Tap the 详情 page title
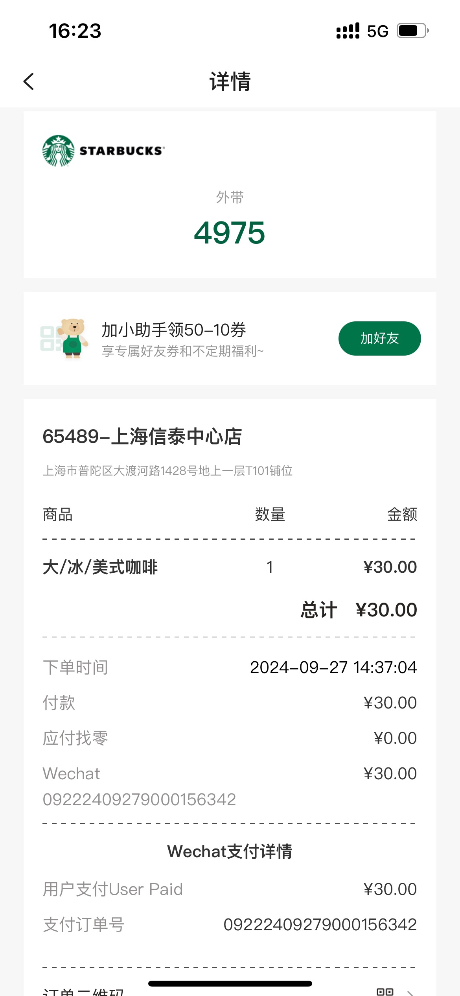The image size is (460, 996). coord(230,81)
